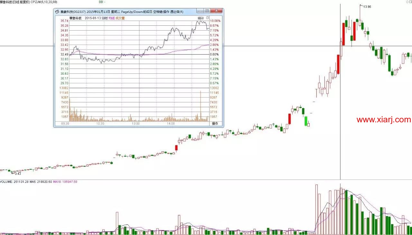This screenshot has height=235, width=412.
Task: Click the tallest volume spike in the intraday popup
Action: click(x=201, y=106)
